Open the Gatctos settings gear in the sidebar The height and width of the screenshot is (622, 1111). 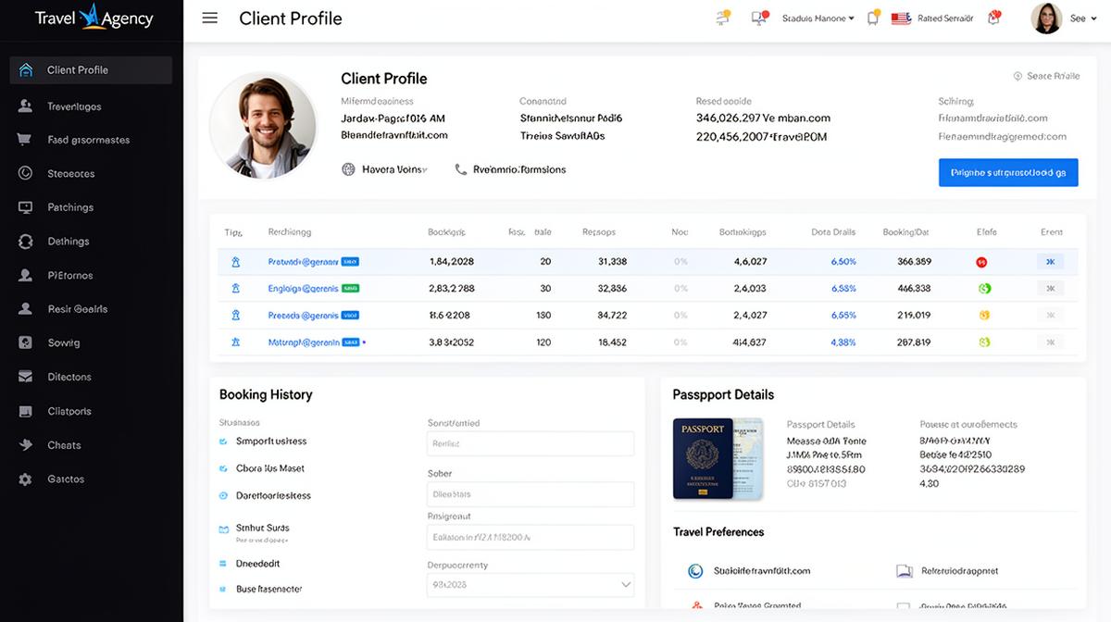(25, 479)
